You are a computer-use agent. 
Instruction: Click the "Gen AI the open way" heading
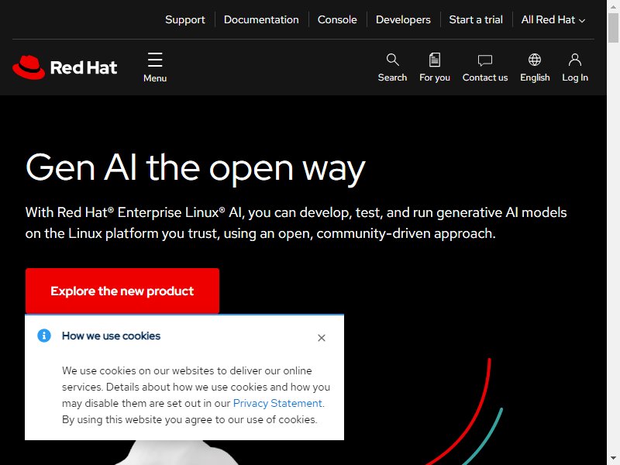pyautogui.click(x=195, y=168)
